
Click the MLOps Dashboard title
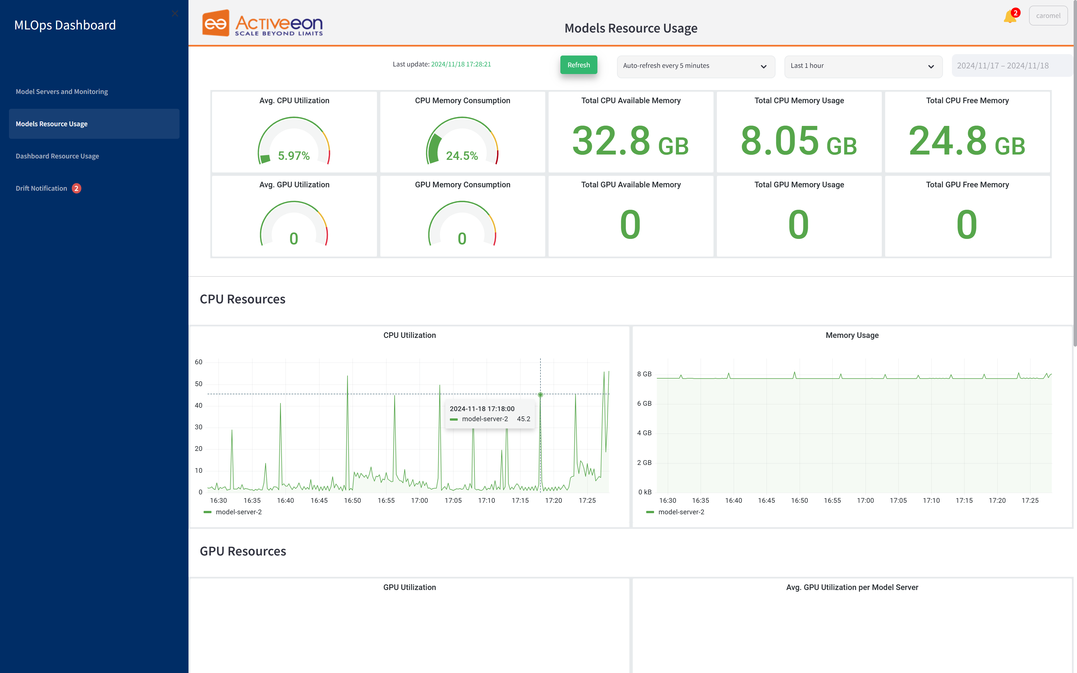[x=65, y=25]
